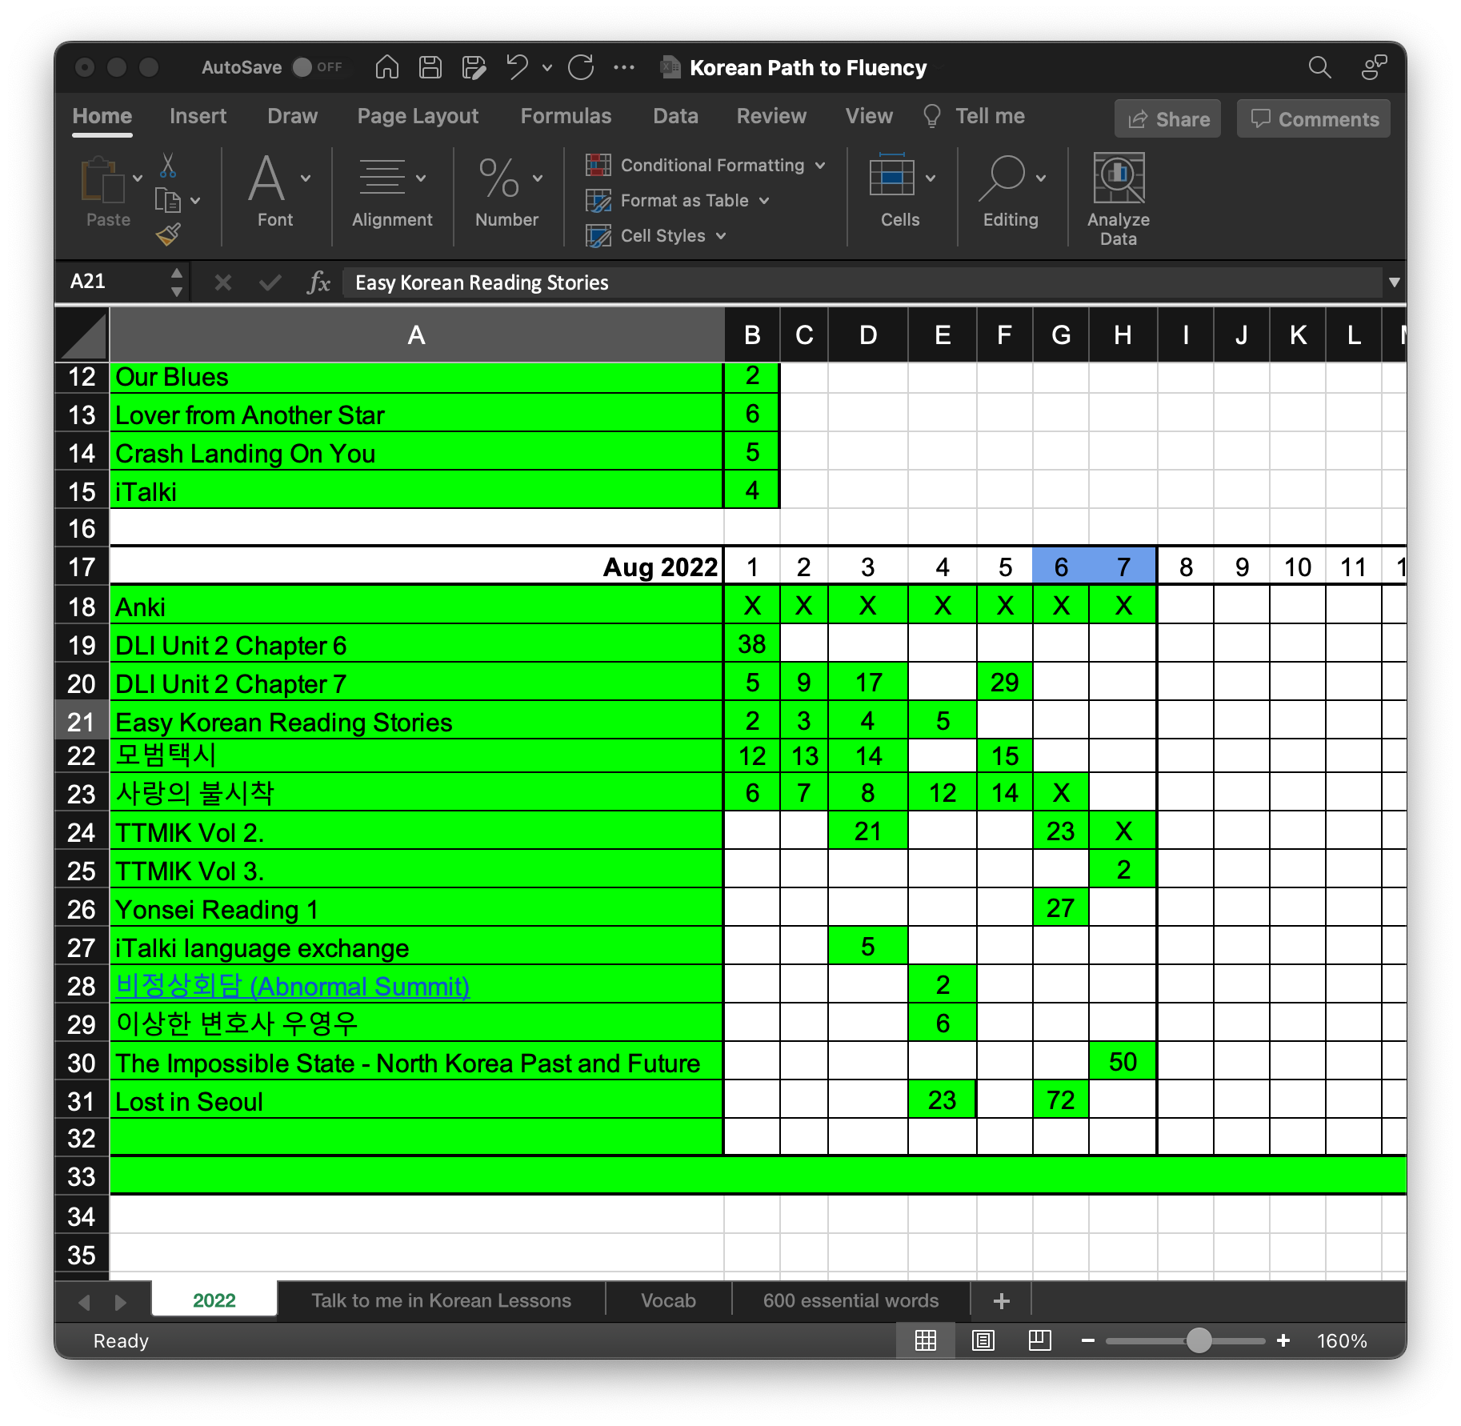This screenshot has height=1426, width=1461.
Task: Open Cell Styles dropdown
Action: click(x=656, y=235)
